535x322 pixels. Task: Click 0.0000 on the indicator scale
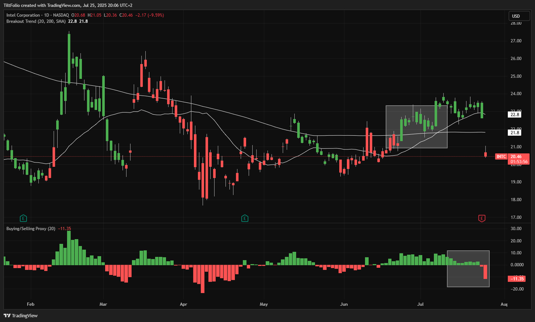point(516,265)
